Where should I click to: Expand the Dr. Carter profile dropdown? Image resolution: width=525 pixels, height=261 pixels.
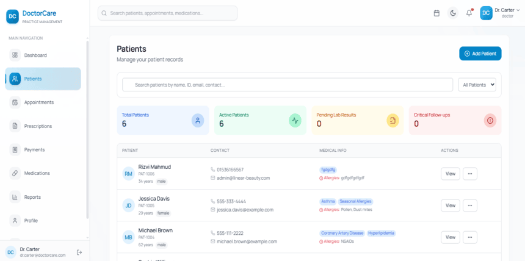[500, 13]
